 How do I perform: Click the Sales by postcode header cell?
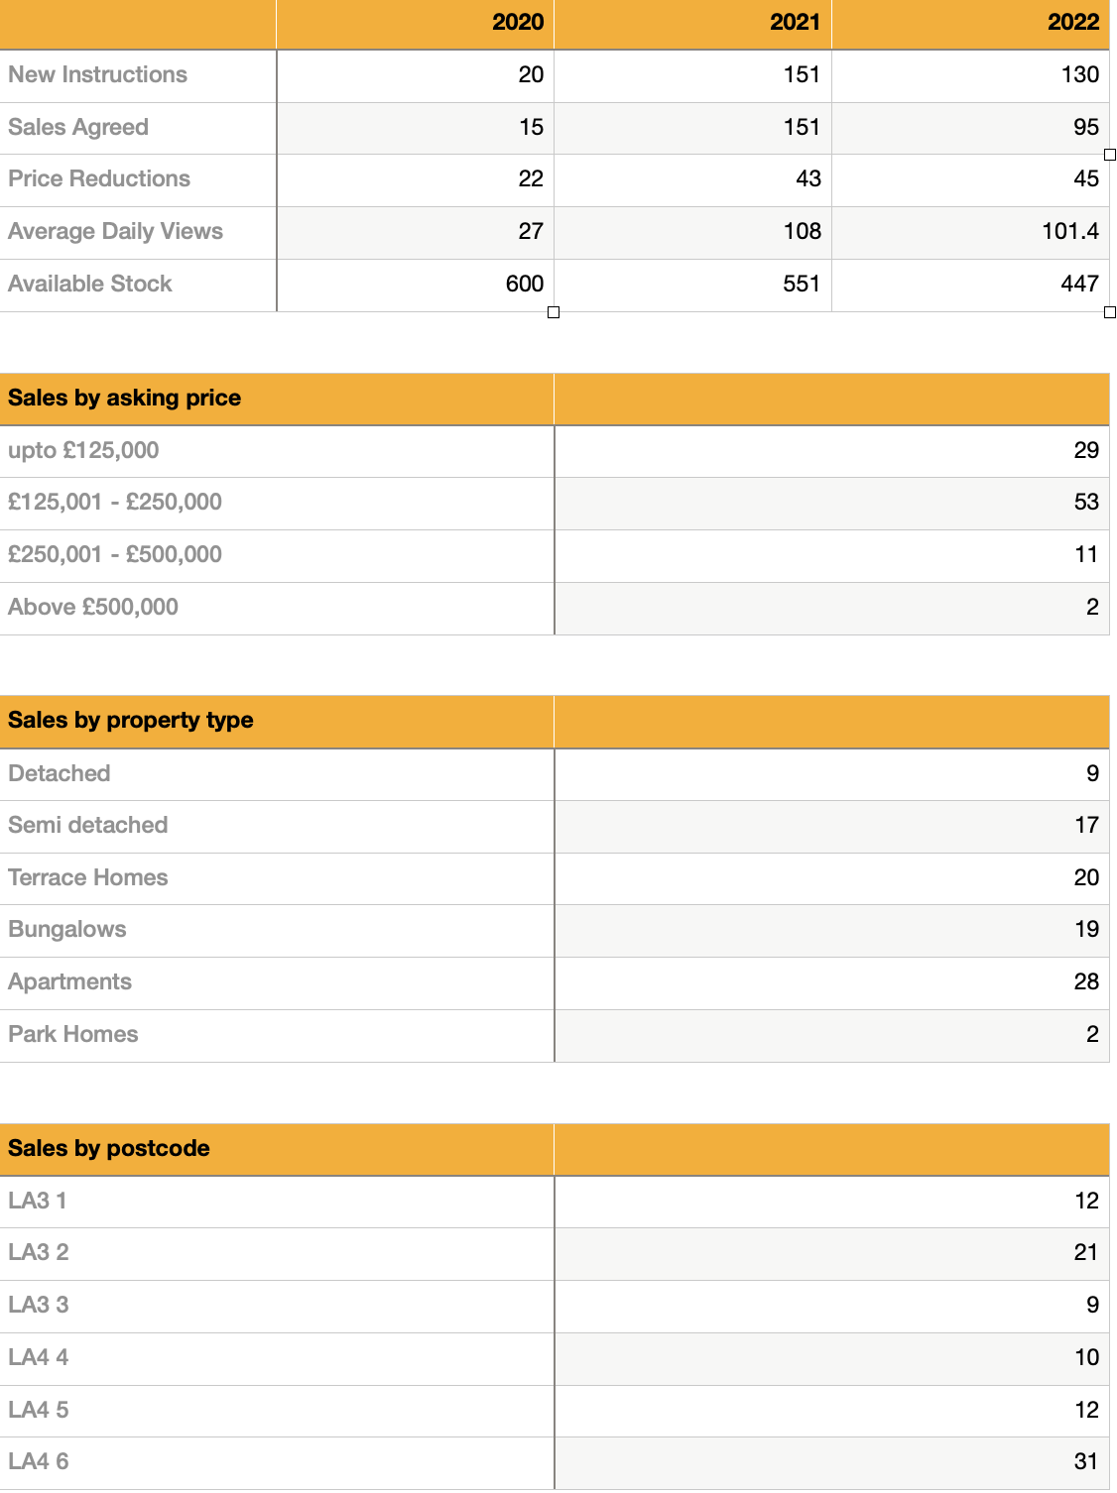pos(109,1149)
